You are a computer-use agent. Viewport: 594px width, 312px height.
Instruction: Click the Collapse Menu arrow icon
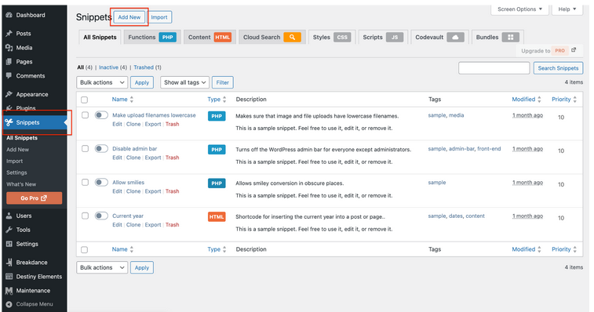[9, 304]
